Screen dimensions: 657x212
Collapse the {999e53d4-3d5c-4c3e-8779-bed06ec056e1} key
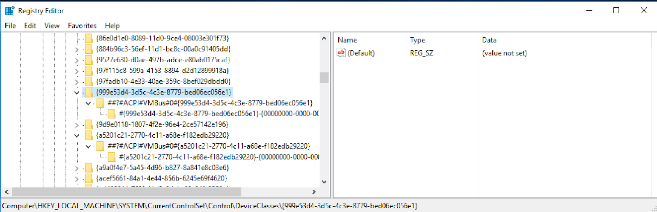(77, 92)
